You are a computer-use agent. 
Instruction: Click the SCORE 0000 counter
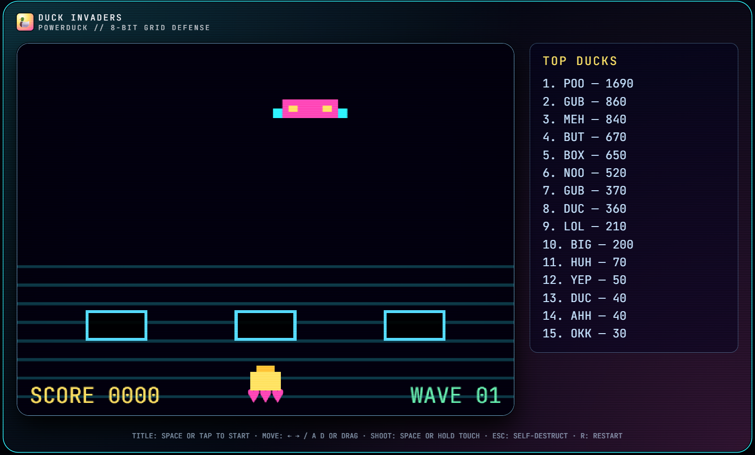pyautogui.click(x=95, y=395)
